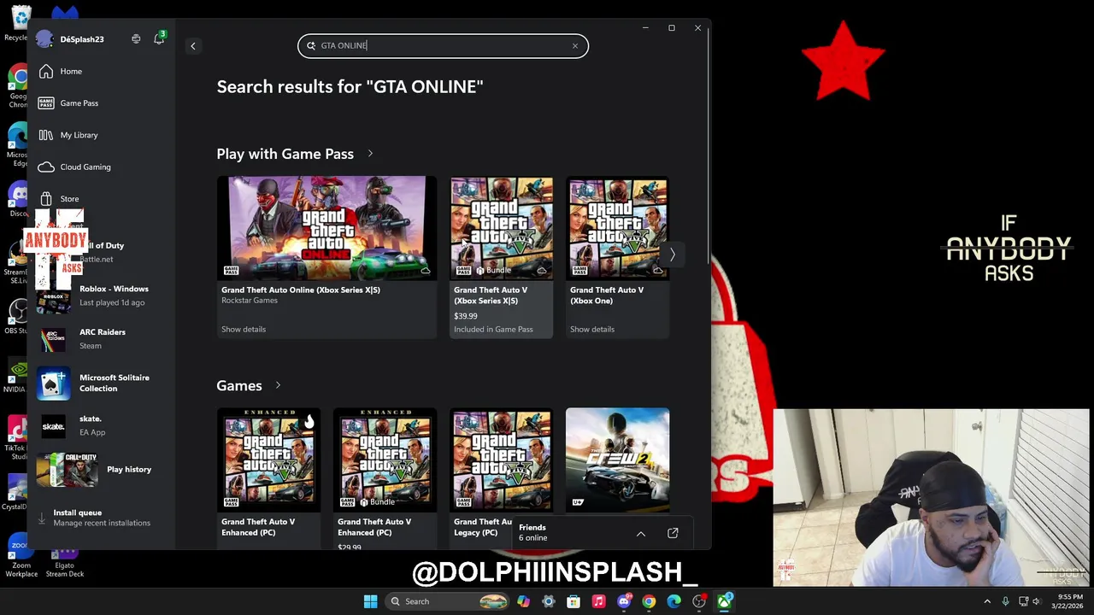Open Apple Music taskbar icon
The height and width of the screenshot is (615, 1094).
coord(598,601)
